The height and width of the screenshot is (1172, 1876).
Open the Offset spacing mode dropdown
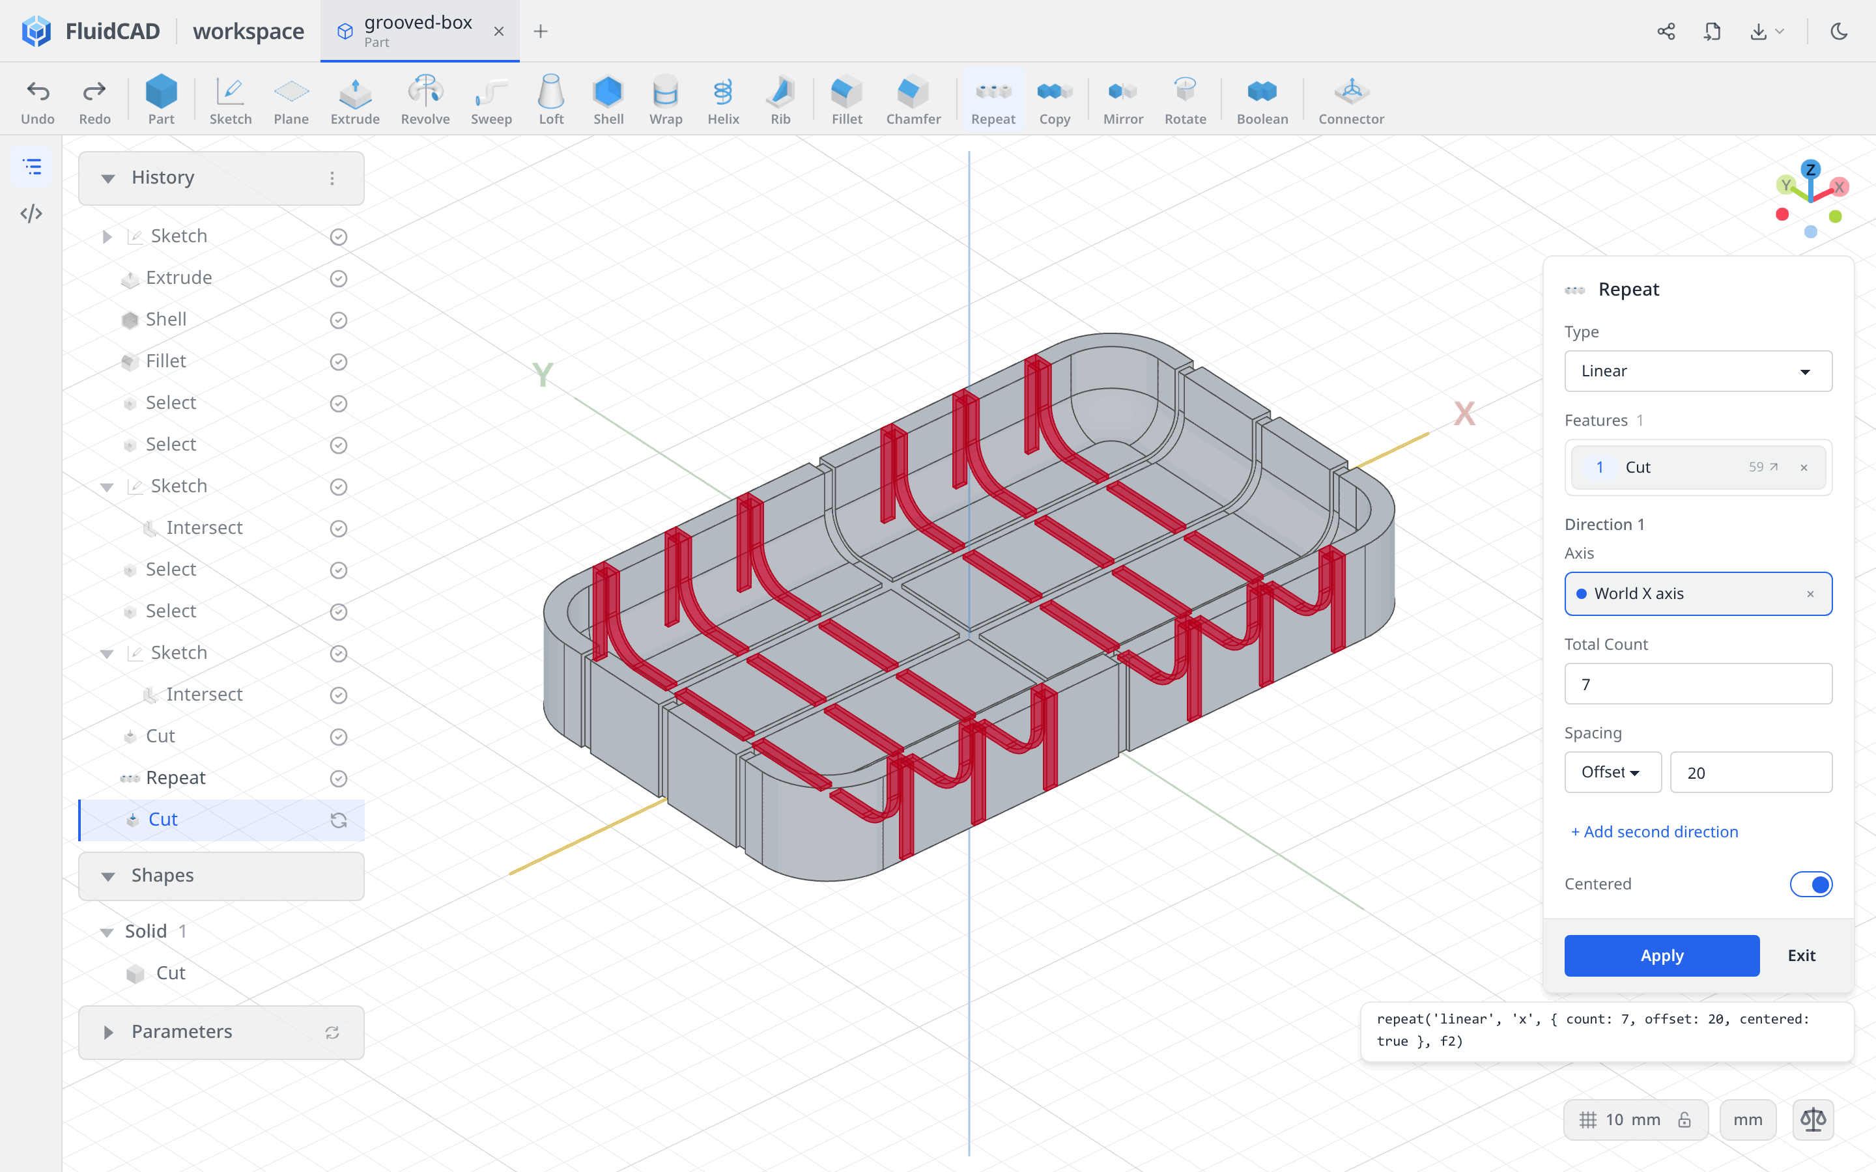click(x=1612, y=772)
